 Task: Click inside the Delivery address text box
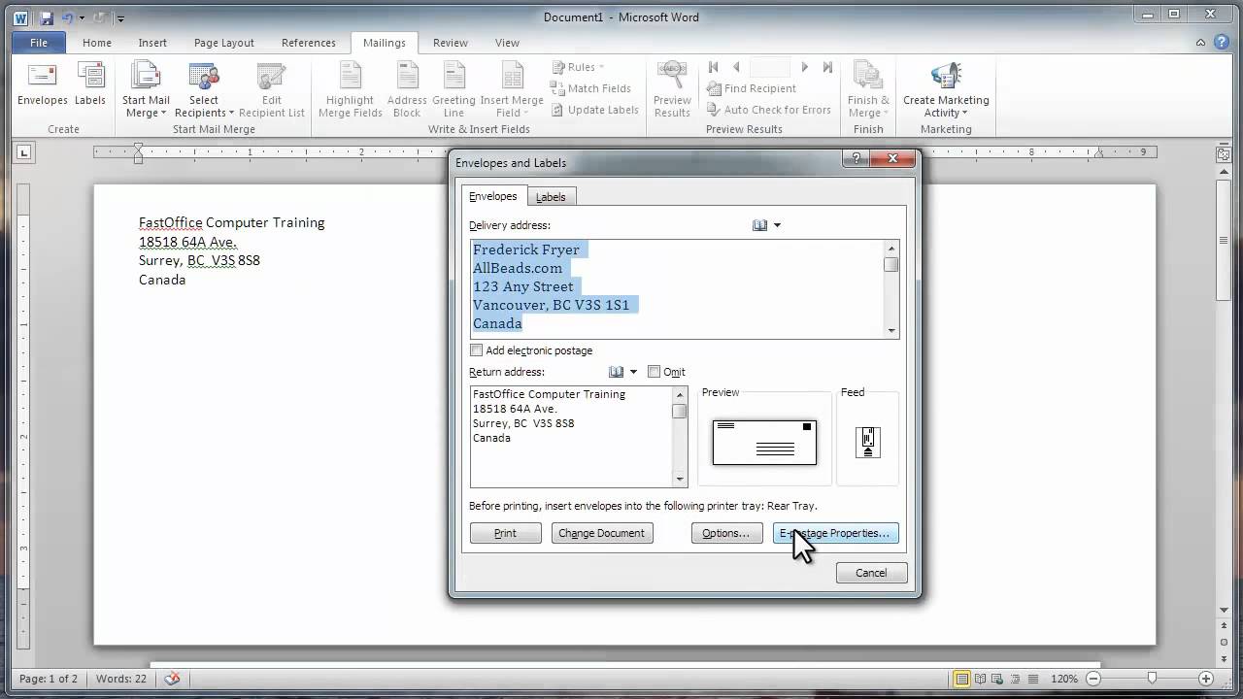pos(677,288)
